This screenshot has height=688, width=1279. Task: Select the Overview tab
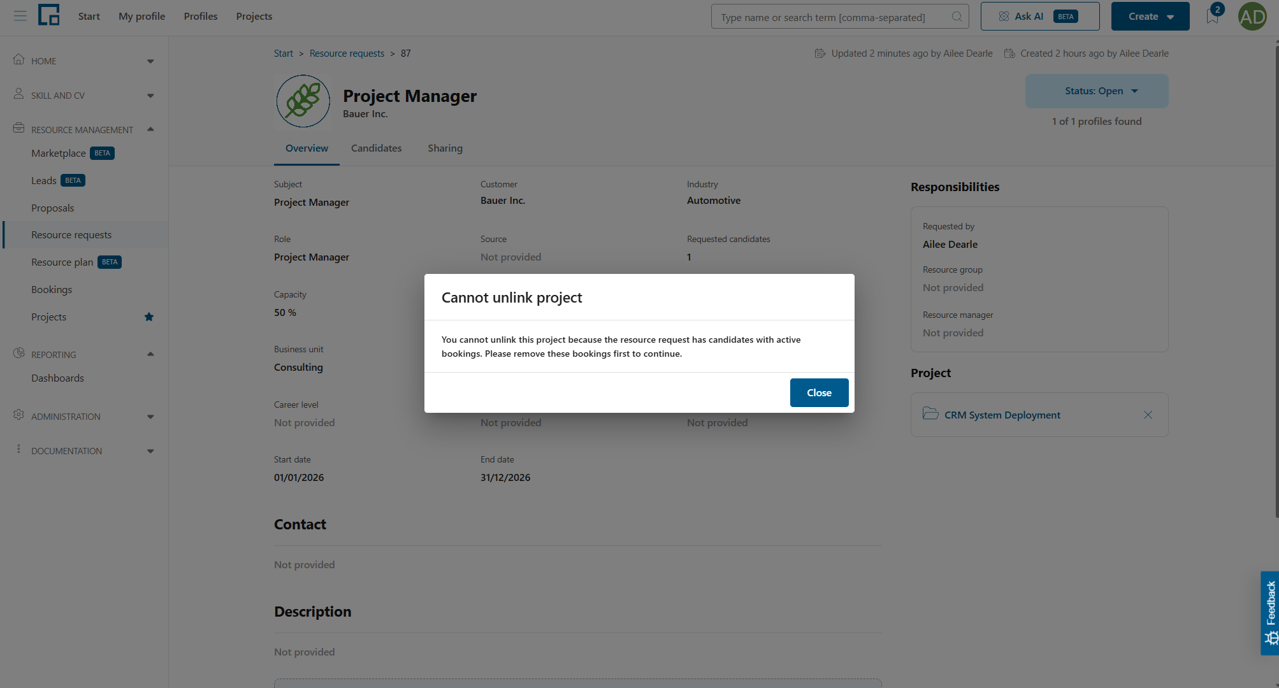(307, 148)
